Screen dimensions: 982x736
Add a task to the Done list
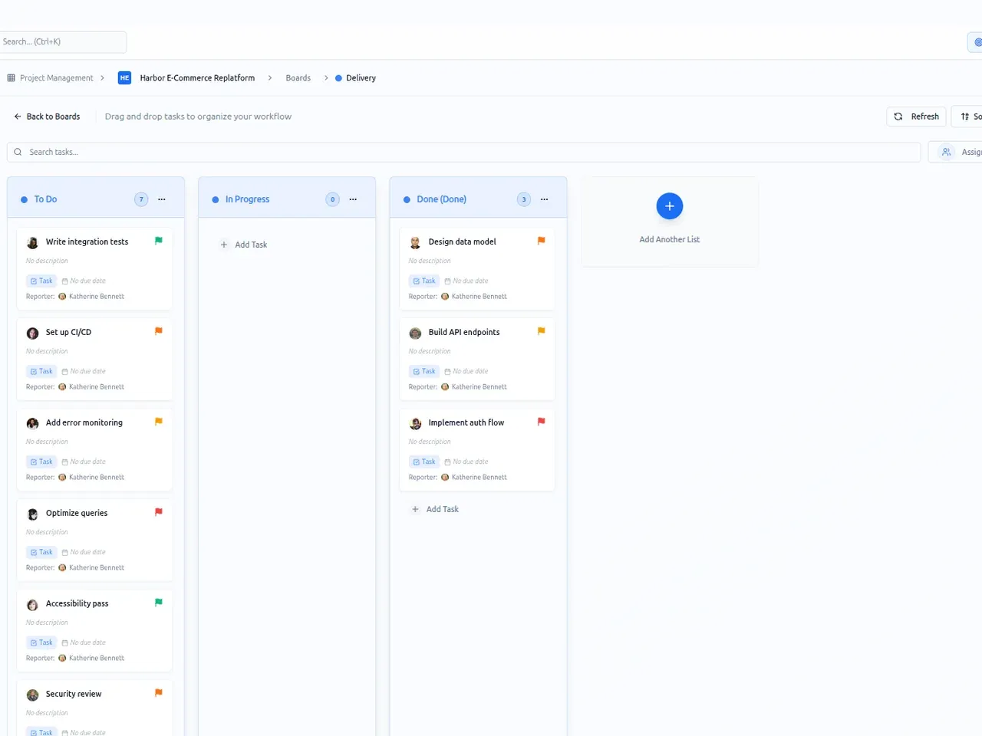[435, 509]
